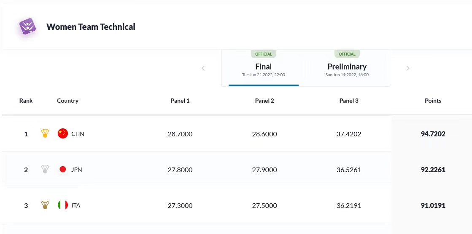472x234 pixels.
Task: Select the Final tab
Action: click(x=263, y=69)
